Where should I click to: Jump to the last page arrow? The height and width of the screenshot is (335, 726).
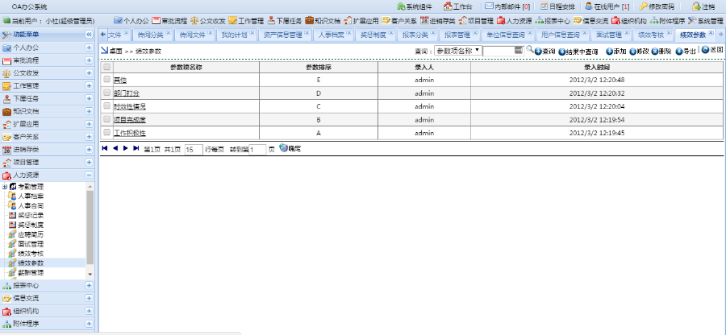(x=136, y=148)
